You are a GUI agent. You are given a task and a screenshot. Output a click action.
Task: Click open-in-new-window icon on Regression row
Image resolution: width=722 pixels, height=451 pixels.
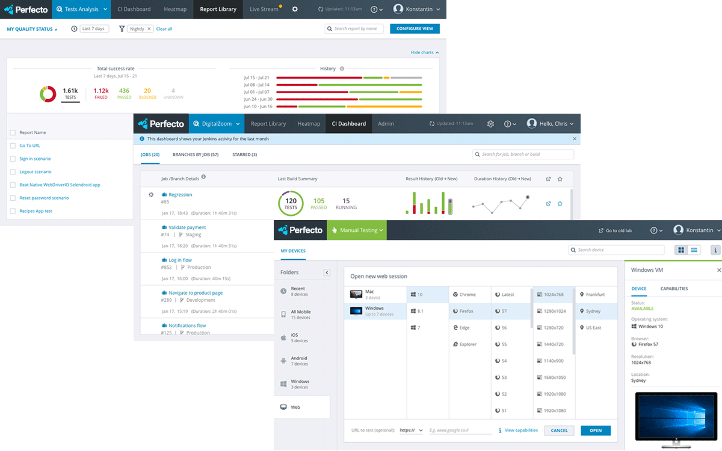coord(548,204)
